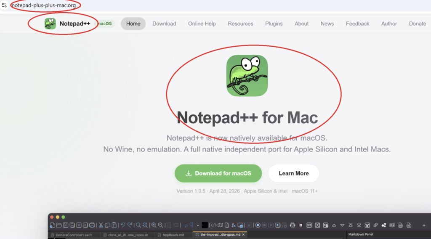The height and width of the screenshot is (239, 431).
Task: Click the black color square in the toolbar
Action: (x=205, y=225)
